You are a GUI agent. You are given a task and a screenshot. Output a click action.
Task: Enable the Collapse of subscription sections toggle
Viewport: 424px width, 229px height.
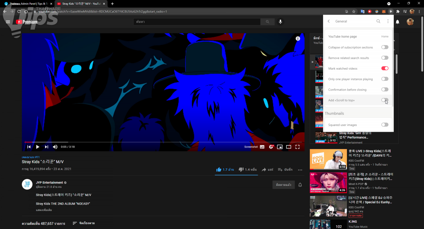pos(385,47)
